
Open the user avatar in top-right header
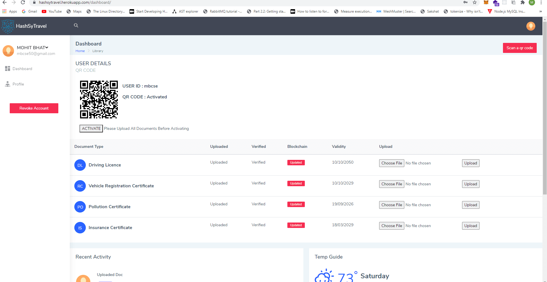(x=530, y=26)
